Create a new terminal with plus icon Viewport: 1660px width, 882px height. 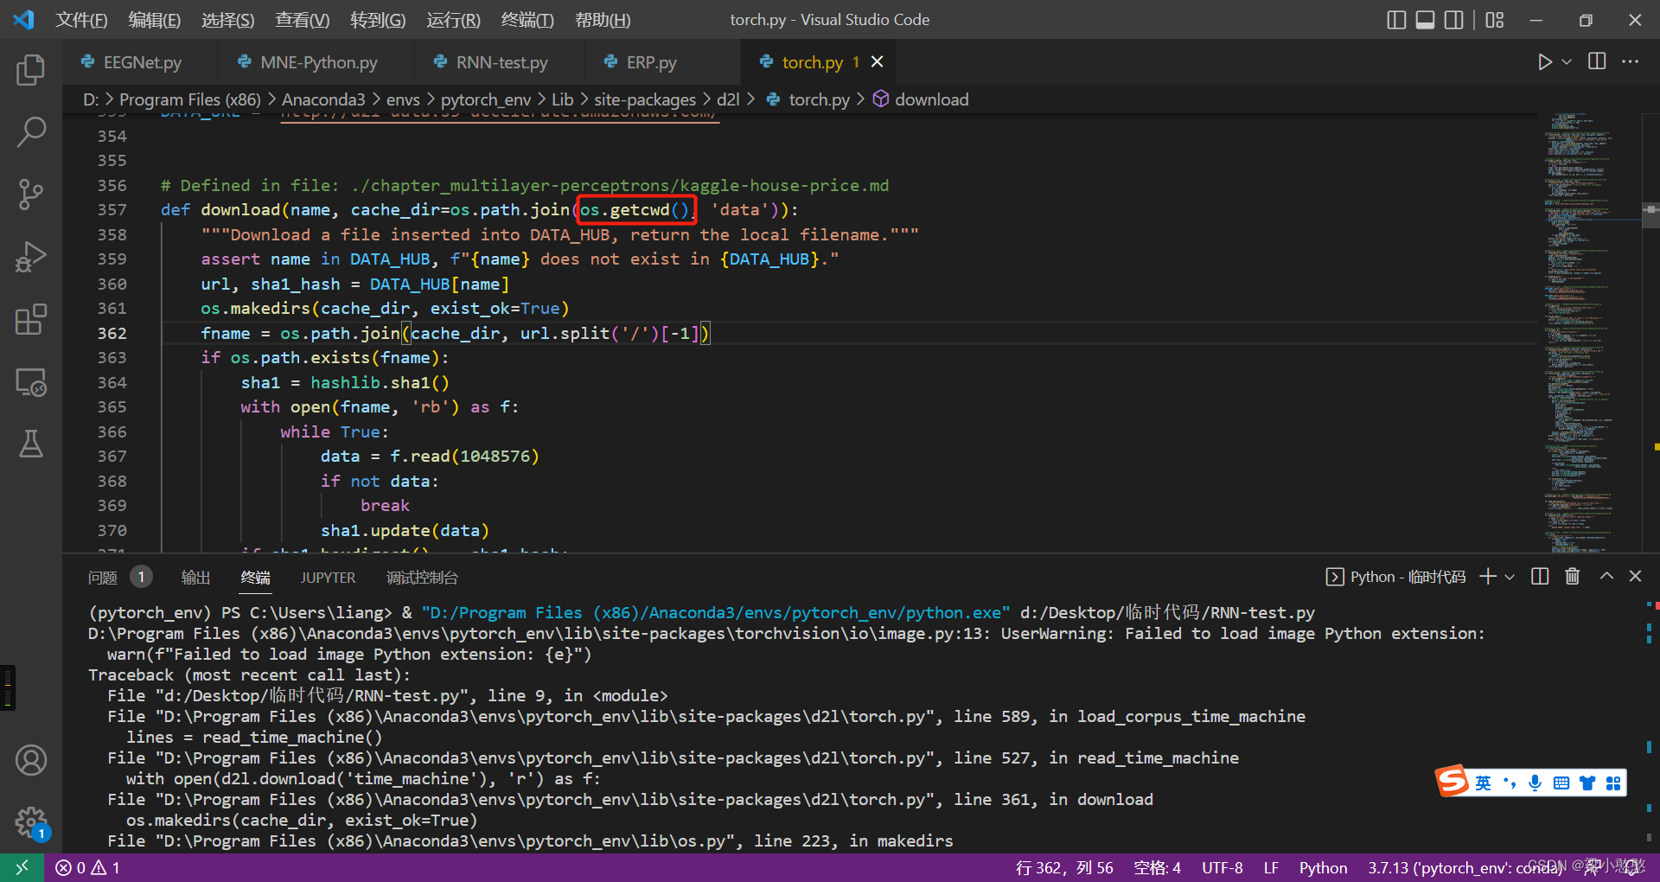click(1487, 577)
